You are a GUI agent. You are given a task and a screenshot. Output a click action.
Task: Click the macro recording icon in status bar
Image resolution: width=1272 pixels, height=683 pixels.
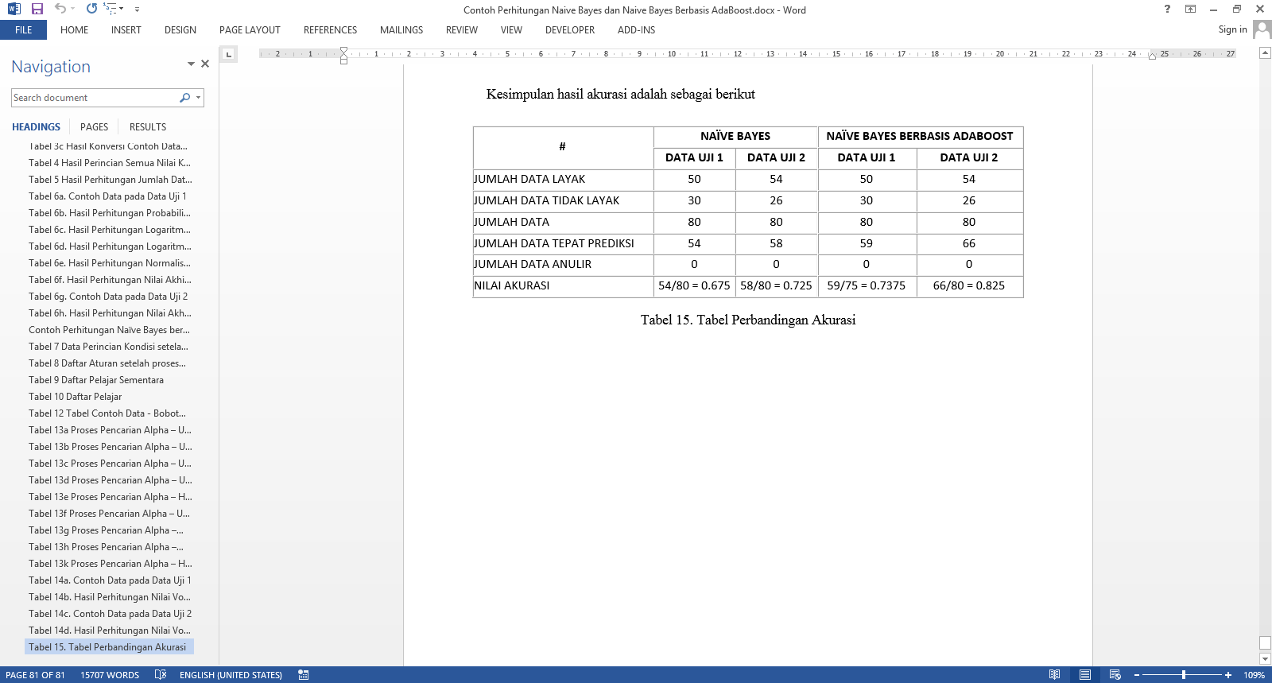303,674
